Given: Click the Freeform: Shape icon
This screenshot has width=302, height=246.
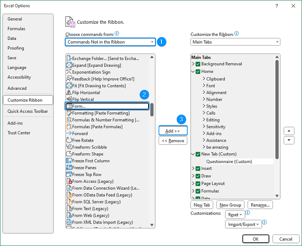Looking at the screenshot, I should pyautogui.click(x=69, y=154).
